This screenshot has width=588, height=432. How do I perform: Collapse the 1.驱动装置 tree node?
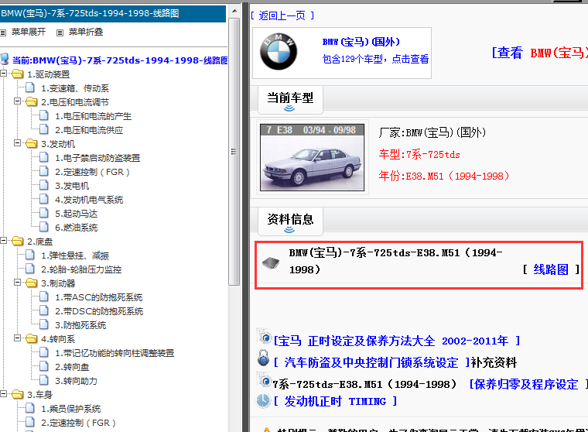3,74
